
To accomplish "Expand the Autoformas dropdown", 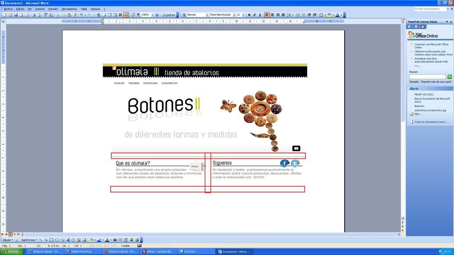I will 29,240.
